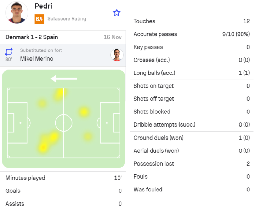This screenshot has height=207, width=255.
Task: Click the Long balls (acc.) value
Action: (x=244, y=73)
